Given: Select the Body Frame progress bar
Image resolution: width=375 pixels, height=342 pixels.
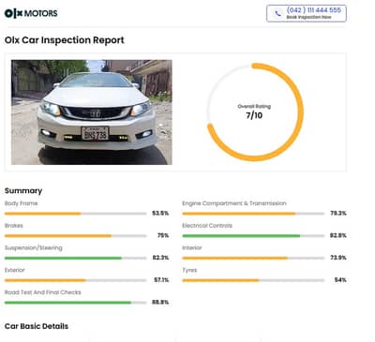Looking at the screenshot, I should [75, 214].
